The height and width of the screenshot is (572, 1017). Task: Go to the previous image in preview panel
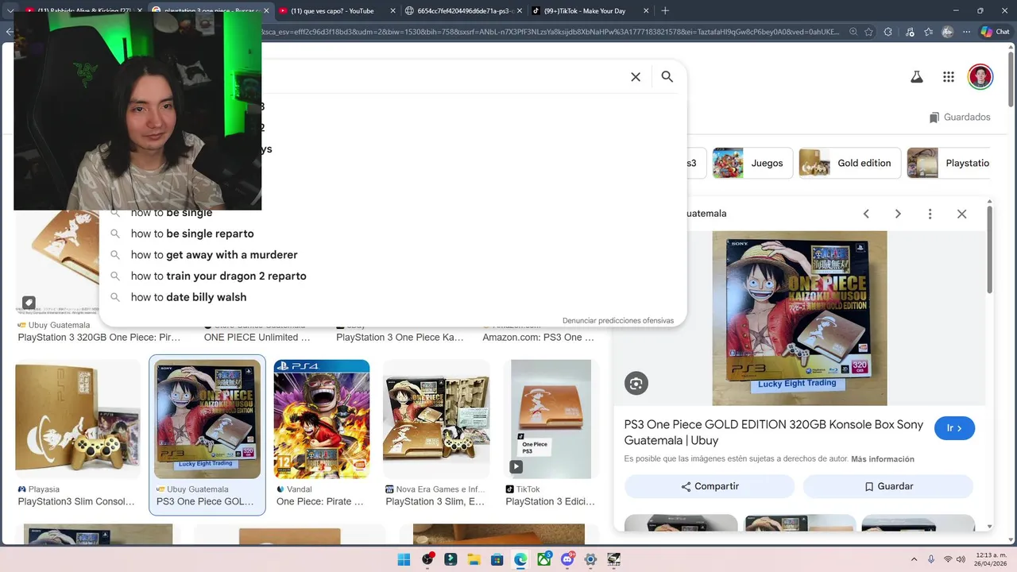point(866,214)
